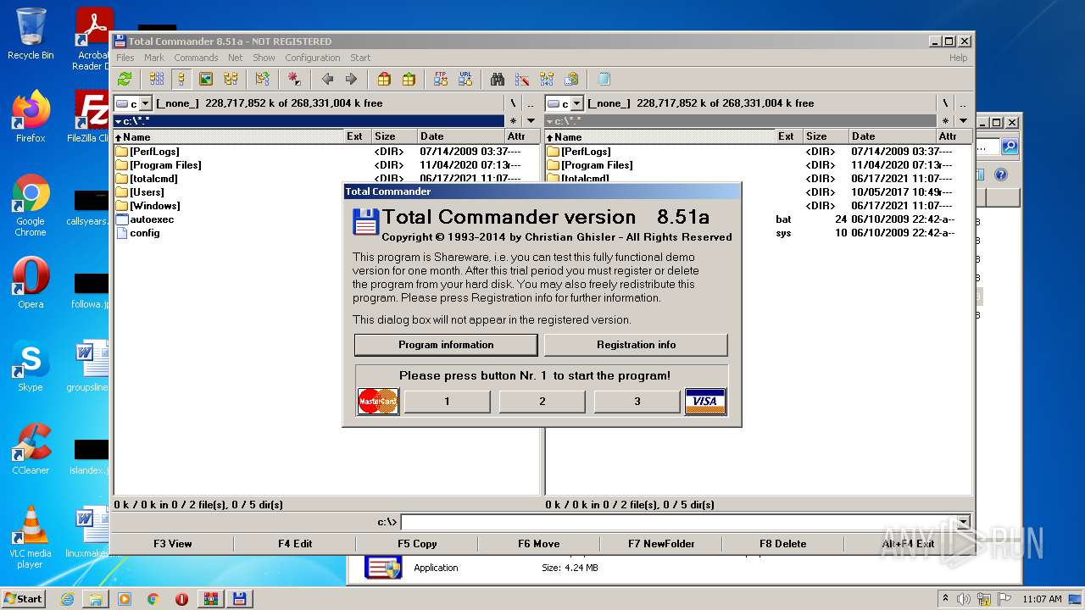Click Copy names to clipboard icon

[x=571, y=79]
